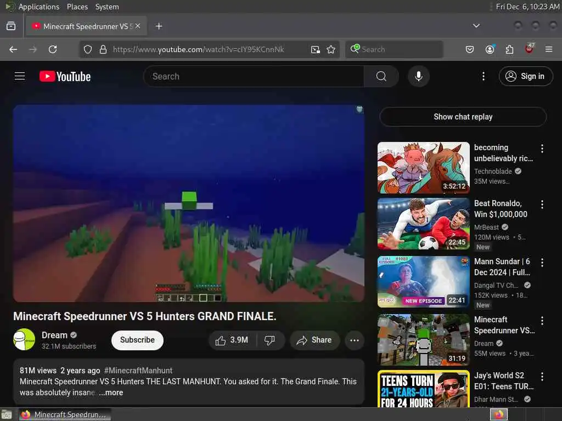Image resolution: width=562 pixels, height=421 pixels.
Task: Click the browser forward arrow
Action: 33,49
